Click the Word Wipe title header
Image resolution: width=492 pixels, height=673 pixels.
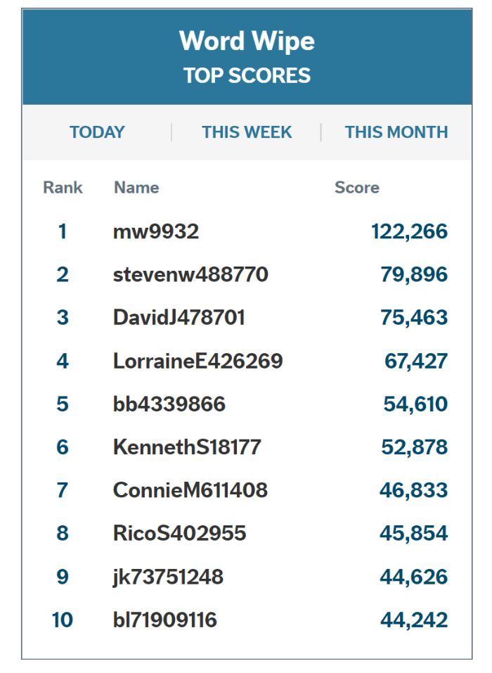click(247, 41)
